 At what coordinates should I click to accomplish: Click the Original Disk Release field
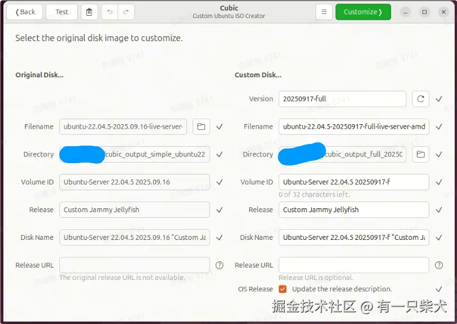pos(134,209)
